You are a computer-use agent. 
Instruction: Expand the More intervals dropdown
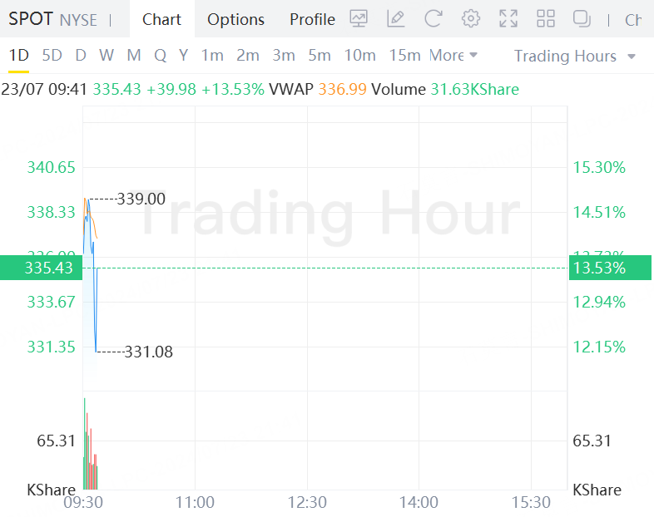point(453,55)
